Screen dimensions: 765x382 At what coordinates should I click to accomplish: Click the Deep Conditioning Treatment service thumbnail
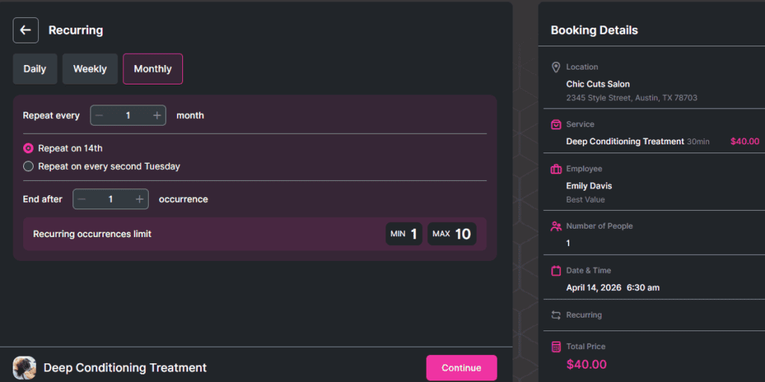[25, 368]
